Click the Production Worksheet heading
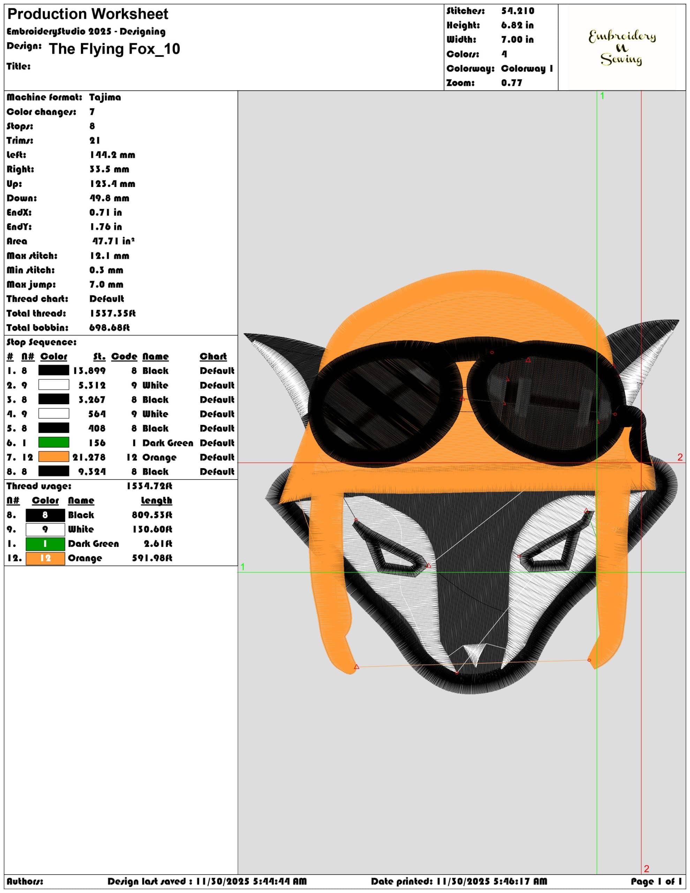This screenshot has height=893, width=690. click(88, 14)
